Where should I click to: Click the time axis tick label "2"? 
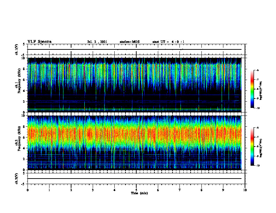tap(71, 190)
